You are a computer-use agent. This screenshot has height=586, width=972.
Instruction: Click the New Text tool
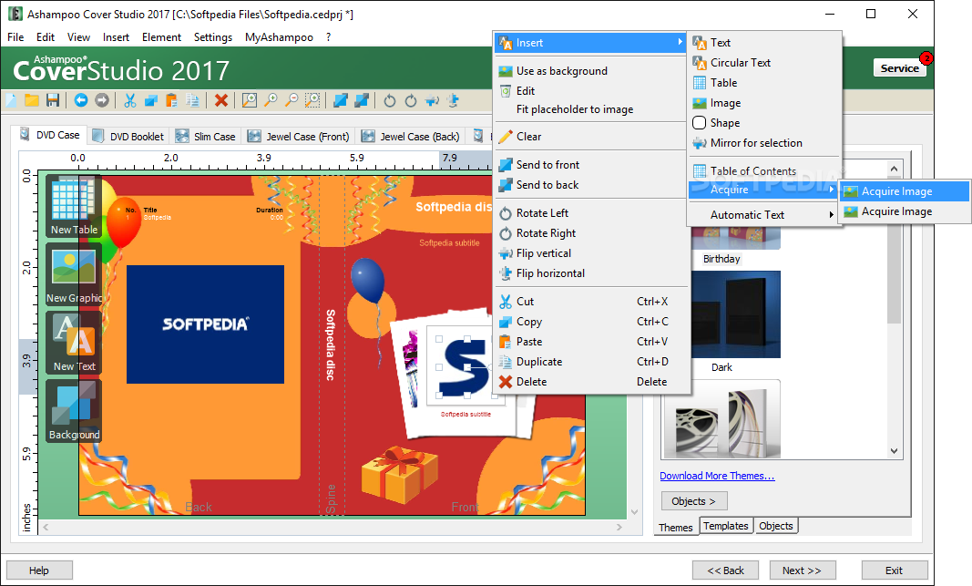click(x=74, y=343)
